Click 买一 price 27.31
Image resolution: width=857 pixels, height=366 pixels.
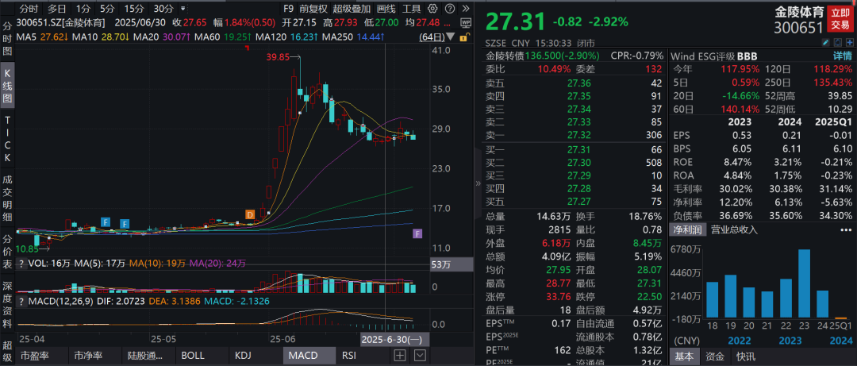point(579,149)
